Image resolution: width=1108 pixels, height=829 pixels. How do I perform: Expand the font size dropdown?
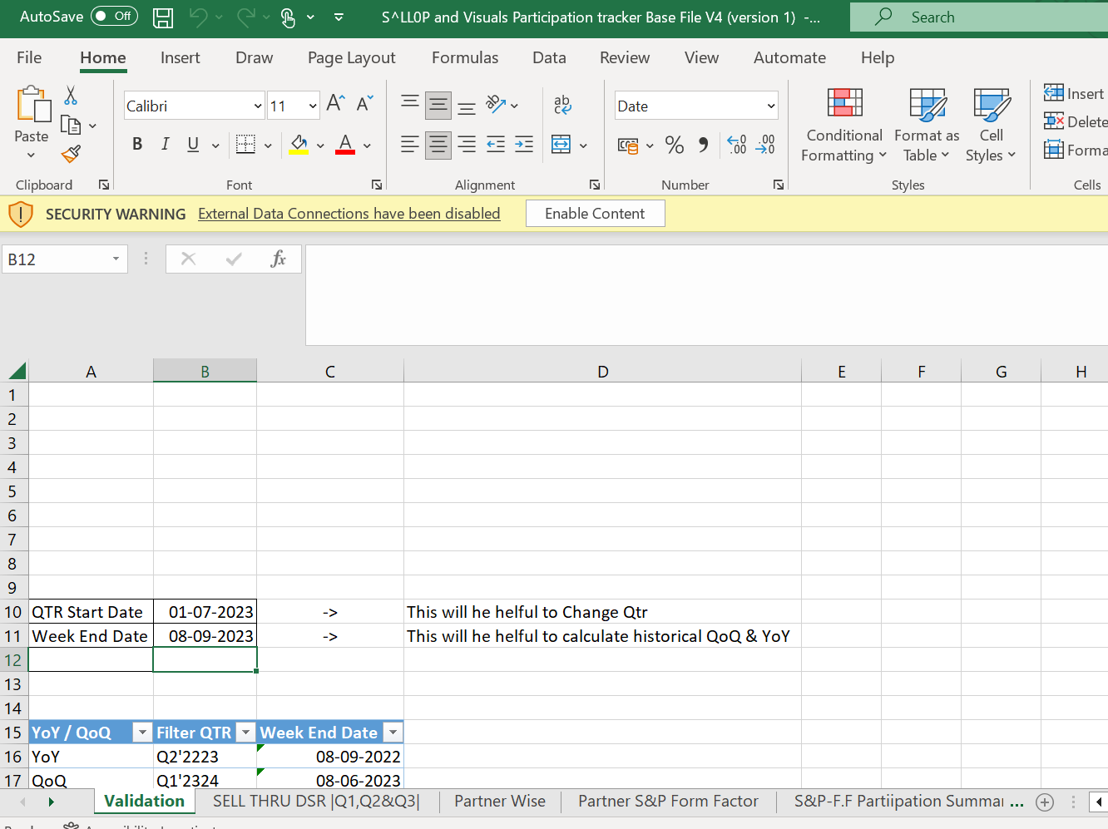point(313,106)
